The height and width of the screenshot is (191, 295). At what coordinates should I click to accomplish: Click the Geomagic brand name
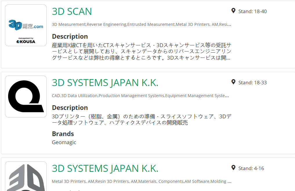tap(64, 142)
